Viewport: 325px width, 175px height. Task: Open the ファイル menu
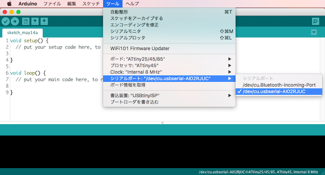click(52, 4)
